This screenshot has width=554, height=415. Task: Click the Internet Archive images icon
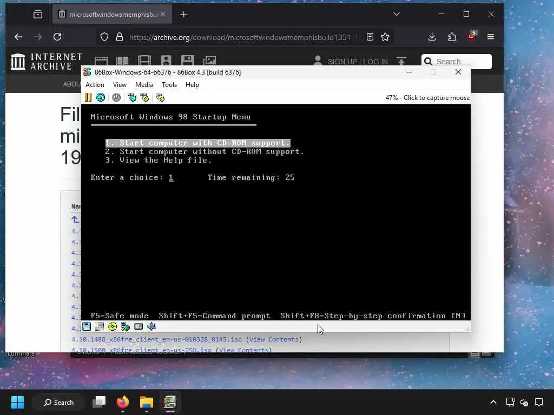click(x=209, y=61)
